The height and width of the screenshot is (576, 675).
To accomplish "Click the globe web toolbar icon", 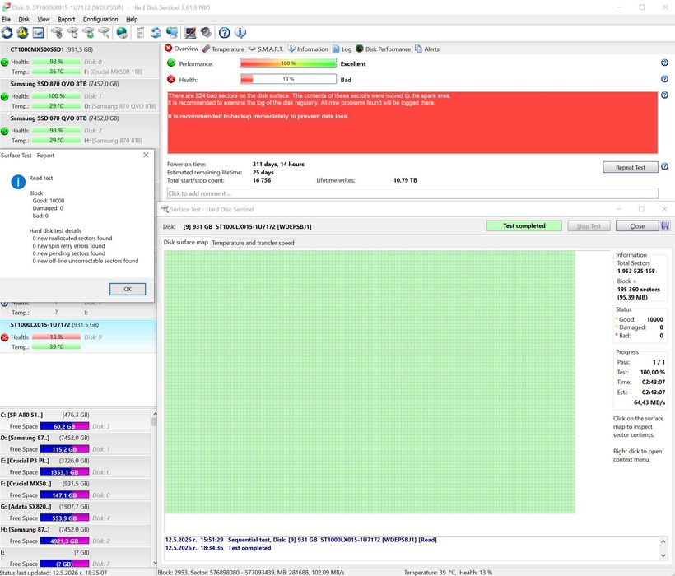I will point(123,33).
